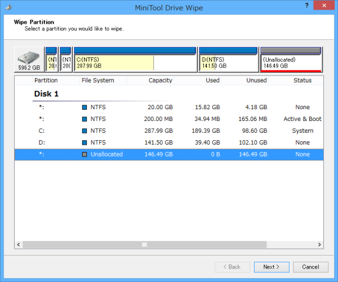Click the horizontal scrollbar thumb
338x282 pixels.
(x=144, y=244)
